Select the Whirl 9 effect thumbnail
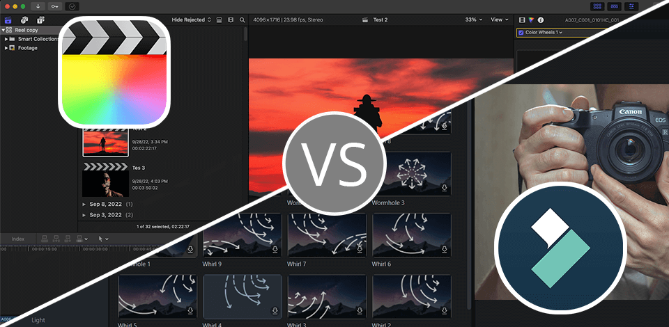The width and height of the screenshot is (669, 327). click(x=243, y=235)
